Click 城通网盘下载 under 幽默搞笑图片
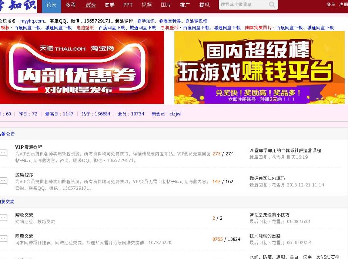The width and height of the screenshot is (348, 259). (321, 28)
